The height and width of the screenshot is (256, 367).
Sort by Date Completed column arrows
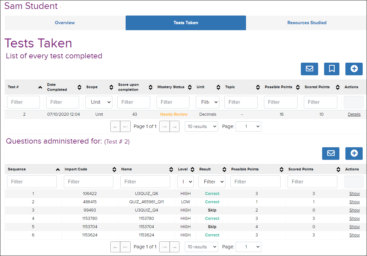(79, 87)
